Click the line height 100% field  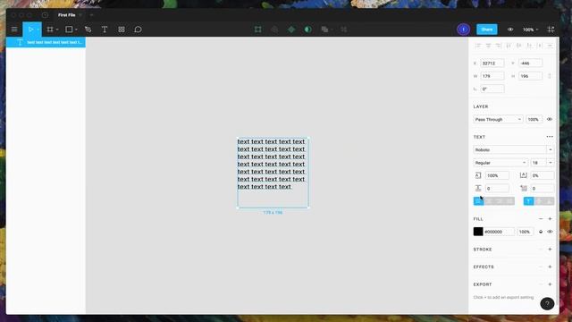click(x=497, y=175)
